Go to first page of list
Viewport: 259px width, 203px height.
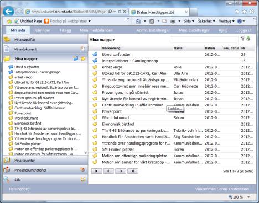(96, 171)
